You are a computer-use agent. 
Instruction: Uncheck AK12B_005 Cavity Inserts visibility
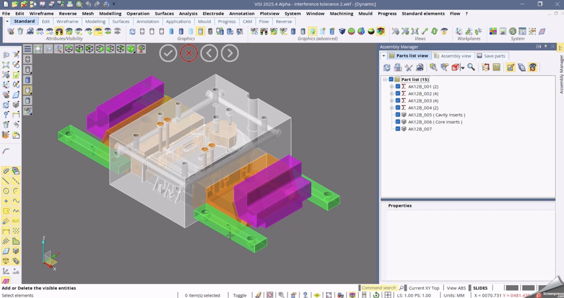pyautogui.click(x=397, y=114)
